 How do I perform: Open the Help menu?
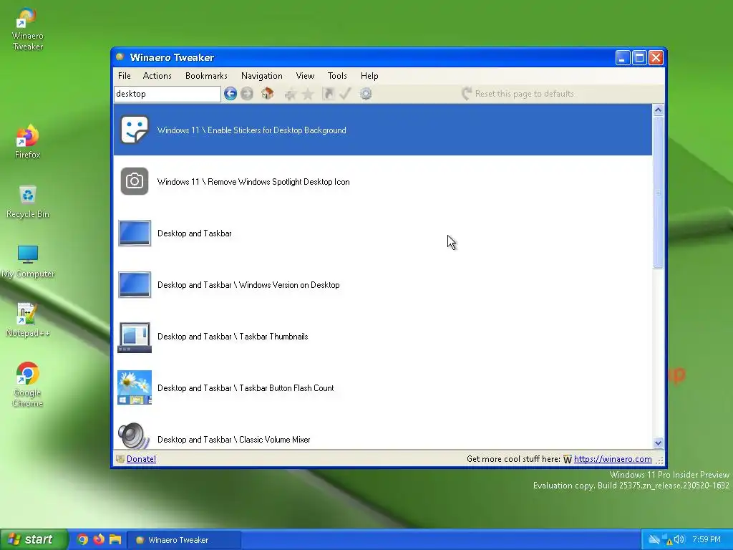[369, 76]
